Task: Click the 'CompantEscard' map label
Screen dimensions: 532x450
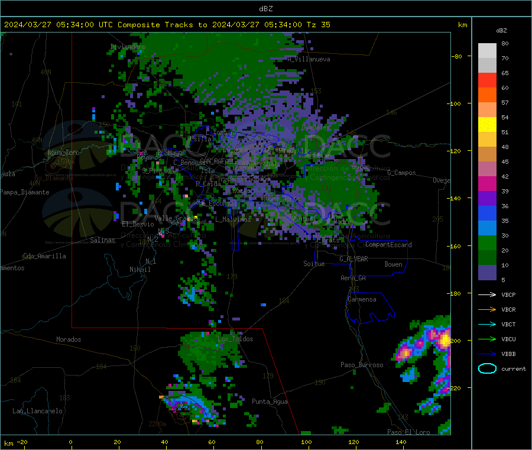Action: 388,245
